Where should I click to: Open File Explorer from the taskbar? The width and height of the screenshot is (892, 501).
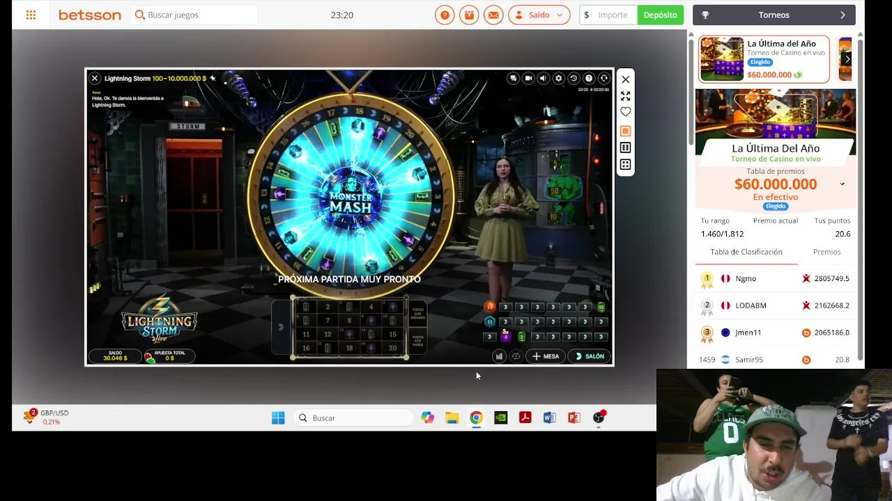452,417
